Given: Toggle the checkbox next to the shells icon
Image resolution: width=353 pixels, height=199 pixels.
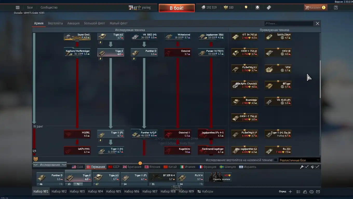Looking at the screenshot, I should coord(317,167).
